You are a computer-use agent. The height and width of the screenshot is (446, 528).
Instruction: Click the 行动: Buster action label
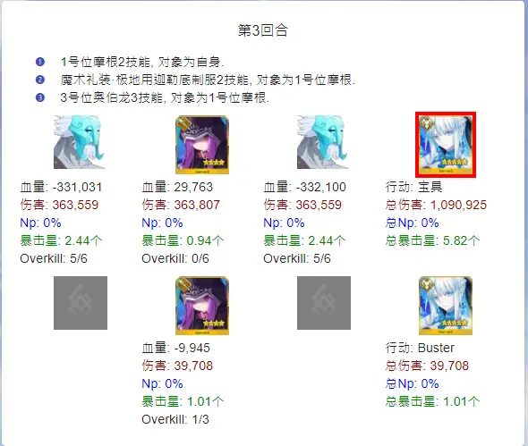click(x=420, y=348)
